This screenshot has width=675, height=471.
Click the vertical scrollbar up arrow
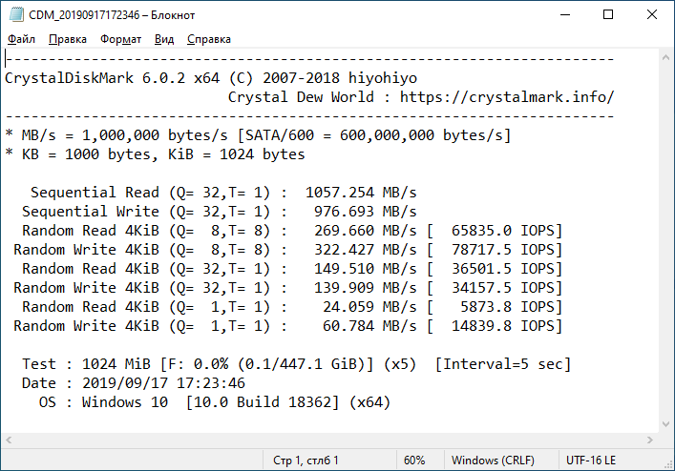pyautogui.click(x=665, y=57)
